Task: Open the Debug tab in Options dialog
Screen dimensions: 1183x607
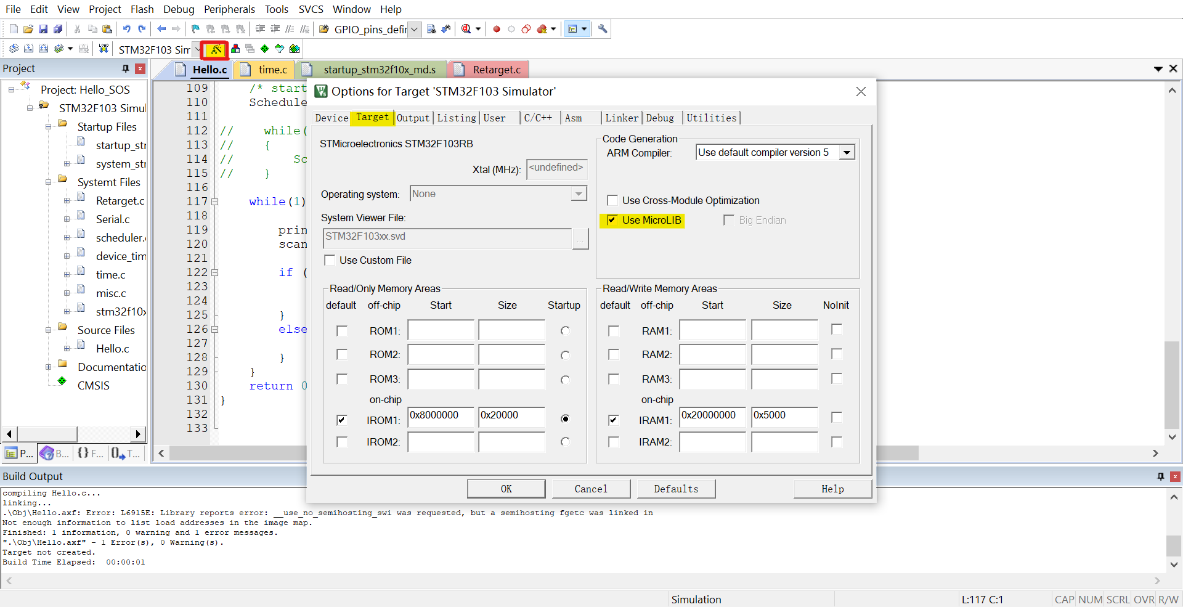Action: (x=660, y=118)
